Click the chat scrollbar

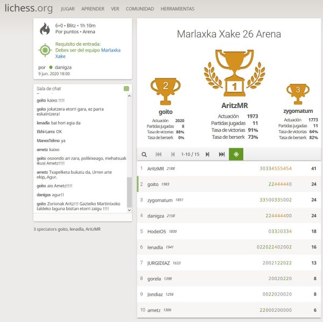point(129,191)
